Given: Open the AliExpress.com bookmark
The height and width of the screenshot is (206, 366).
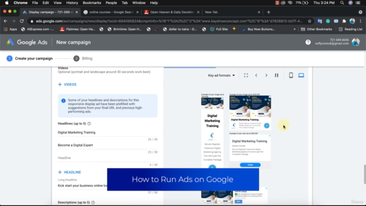Looking at the screenshot, I should click(38, 29).
